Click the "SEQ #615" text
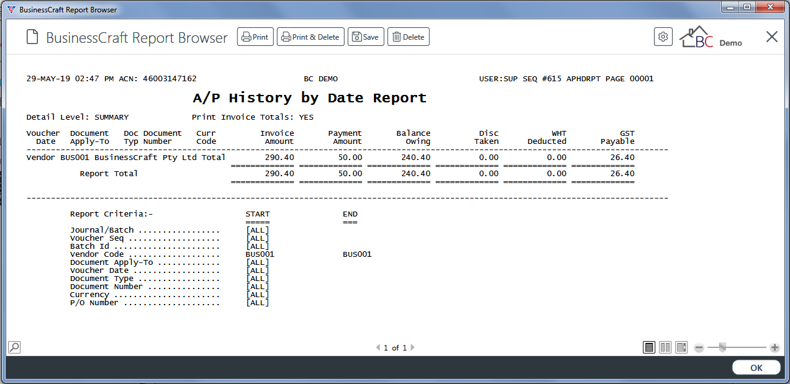 [542, 79]
